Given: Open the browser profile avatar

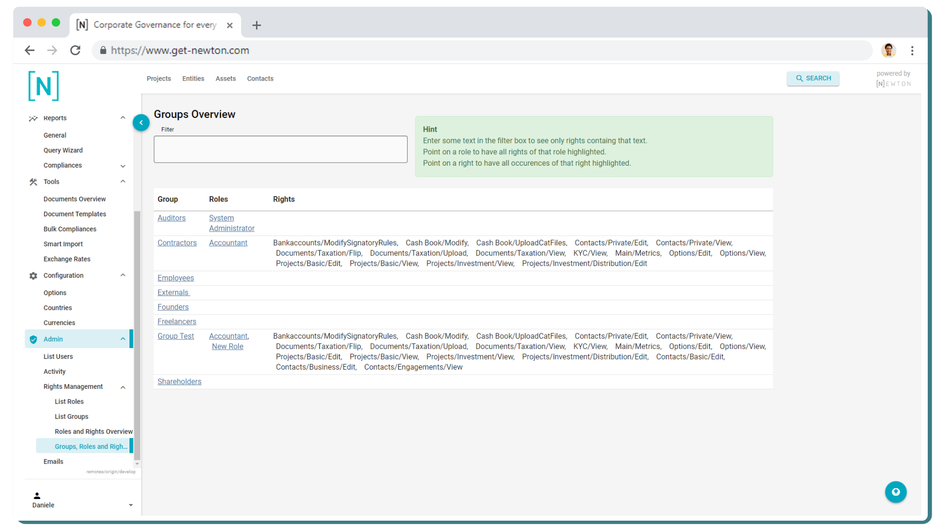Looking at the screenshot, I should click(x=888, y=50).
